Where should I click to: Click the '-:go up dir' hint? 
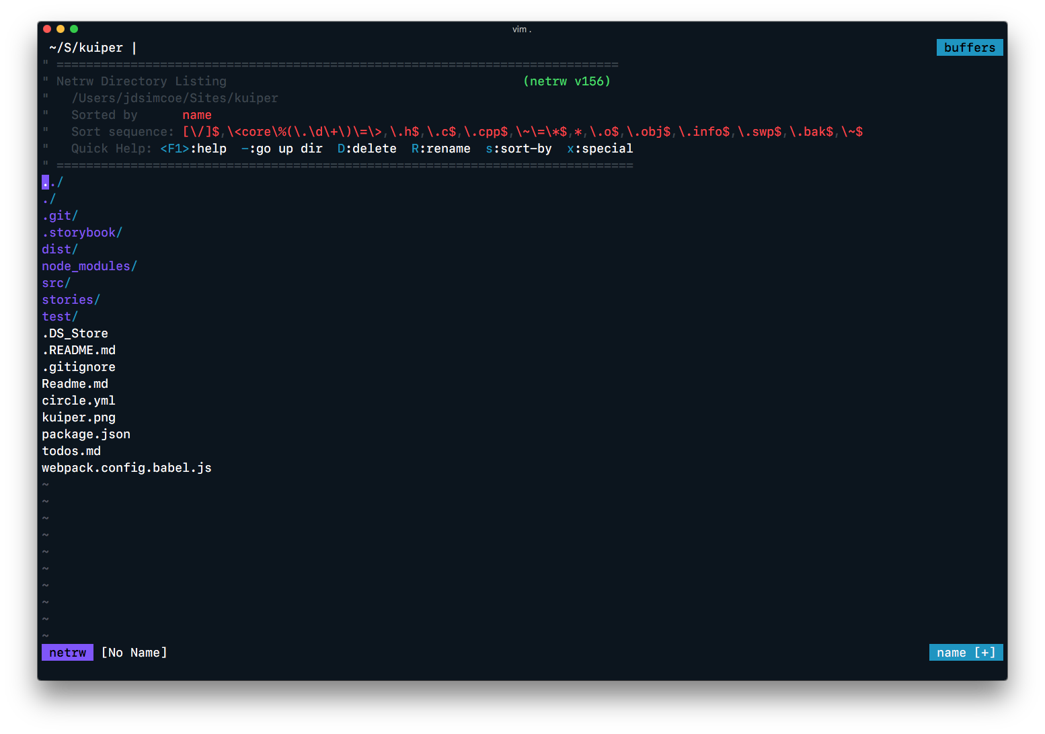[282, 149]
